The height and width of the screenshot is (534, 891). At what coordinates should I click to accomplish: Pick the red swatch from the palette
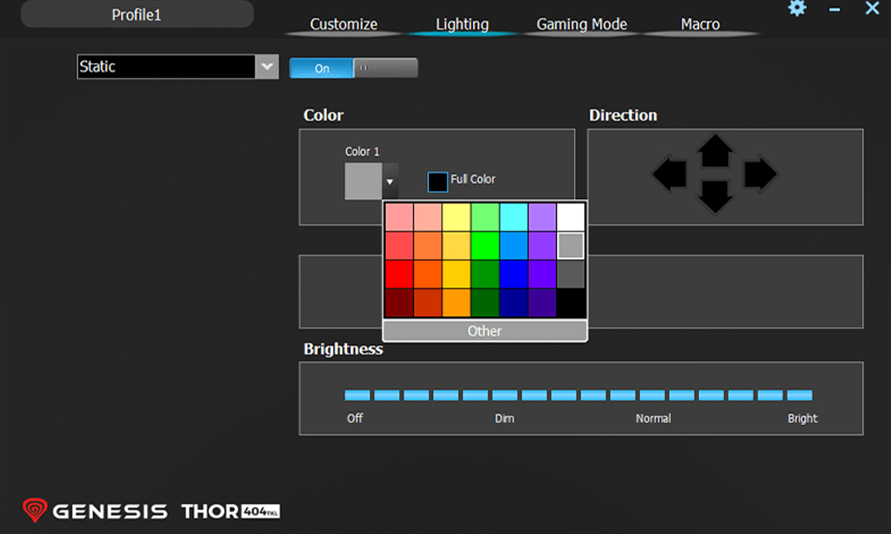[x=398, y=274]
